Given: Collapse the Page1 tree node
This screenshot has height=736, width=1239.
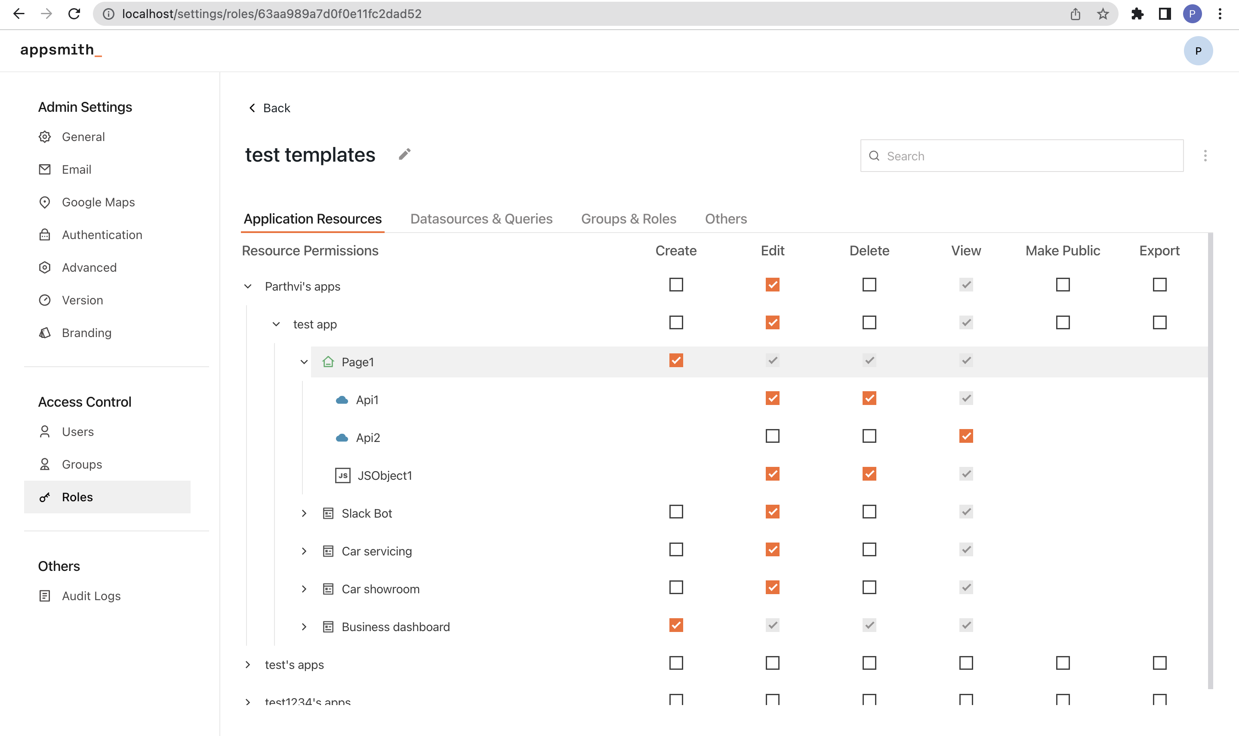Looking at the screenshot, I should point(304,362).
